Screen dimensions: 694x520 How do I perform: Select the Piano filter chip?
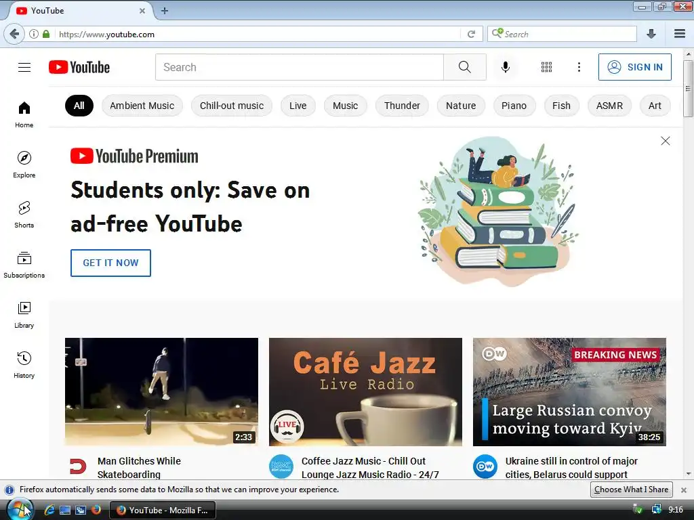coord(514,106)
